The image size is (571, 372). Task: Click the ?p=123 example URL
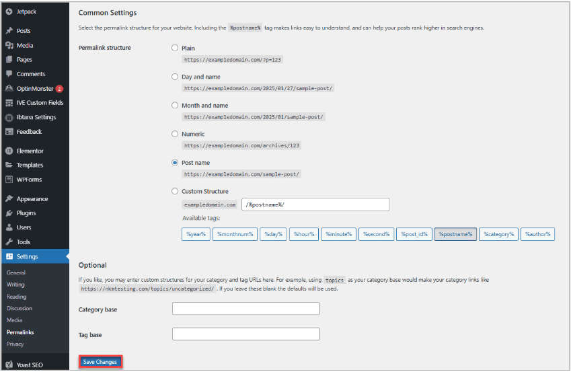tap(232, 60)
